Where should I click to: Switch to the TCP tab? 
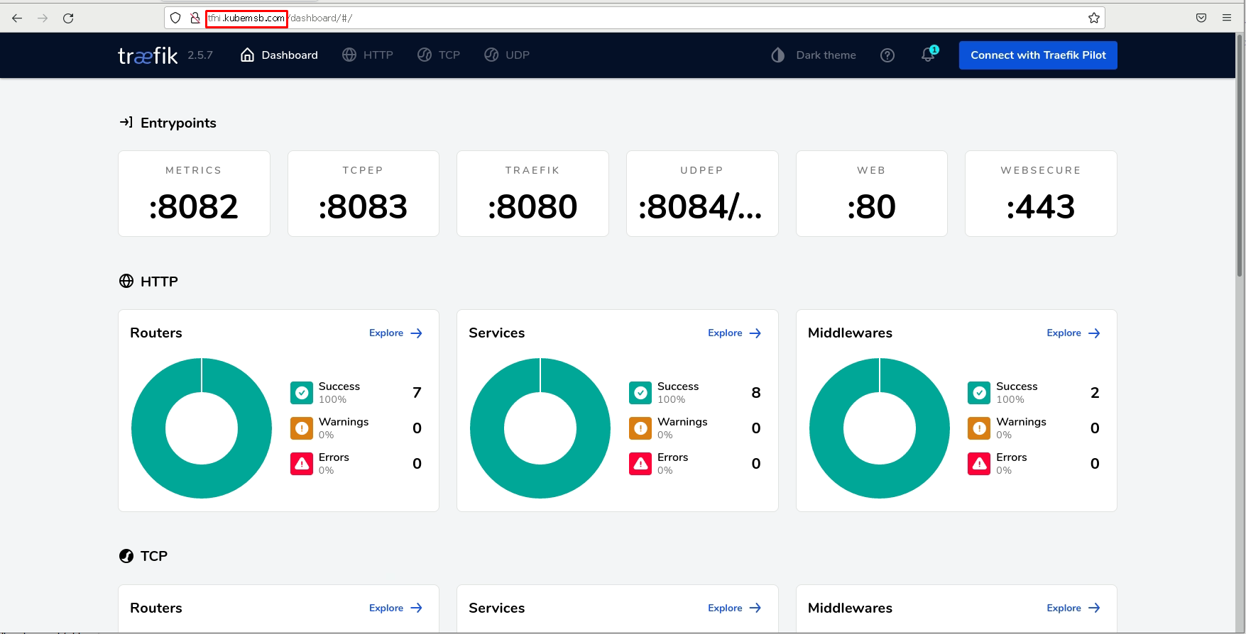[439, 55]
